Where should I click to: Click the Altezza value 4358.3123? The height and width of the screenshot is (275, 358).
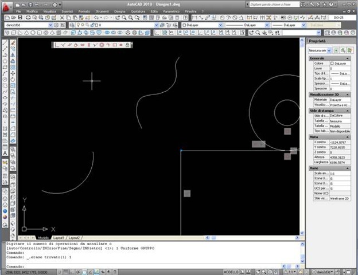[x=340, y=158]
